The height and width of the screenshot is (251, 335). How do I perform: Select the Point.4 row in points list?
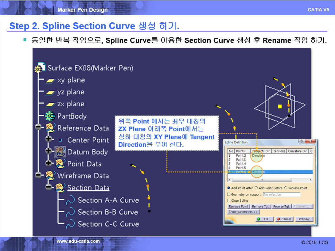click(241, 164)
